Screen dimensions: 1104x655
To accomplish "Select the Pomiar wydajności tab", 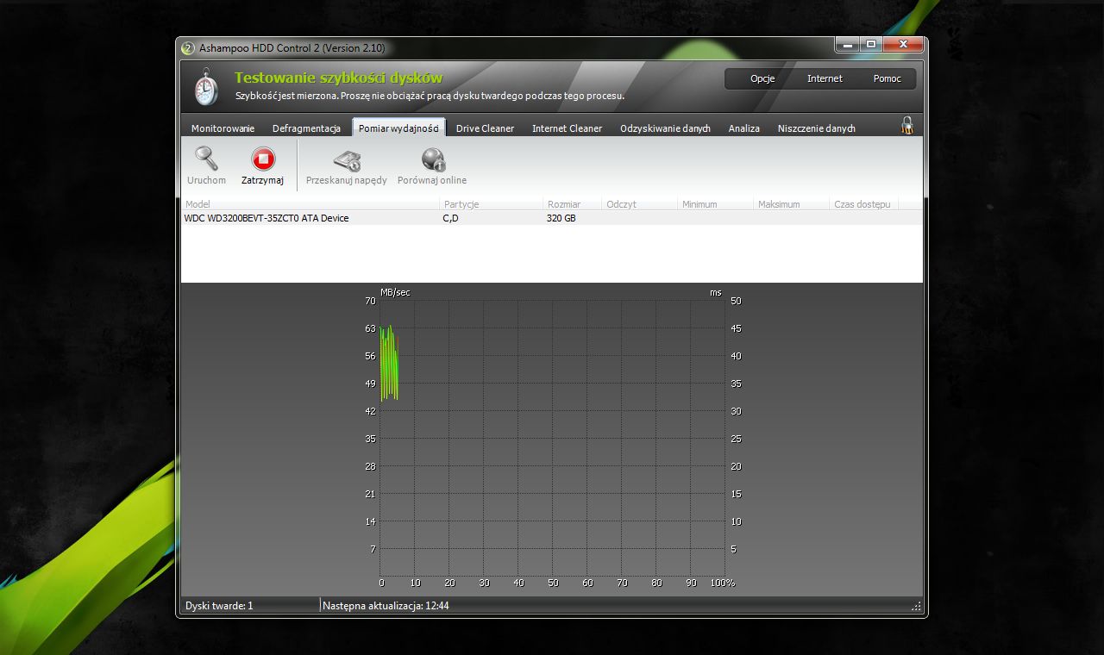I will (x=398, y=128).
